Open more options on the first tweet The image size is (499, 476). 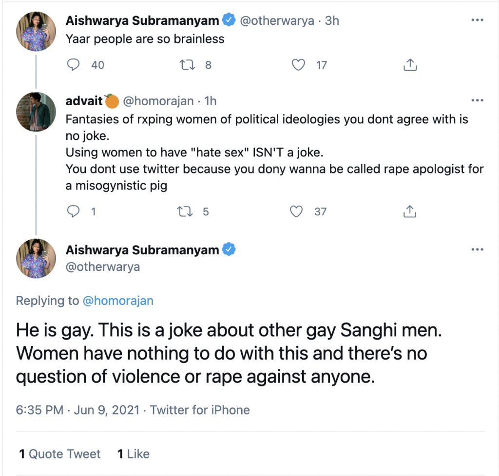[x=478, y=20]
